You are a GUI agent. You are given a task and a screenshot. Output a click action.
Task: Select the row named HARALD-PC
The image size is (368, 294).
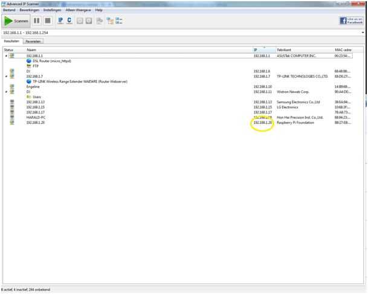tap(36, 118)
